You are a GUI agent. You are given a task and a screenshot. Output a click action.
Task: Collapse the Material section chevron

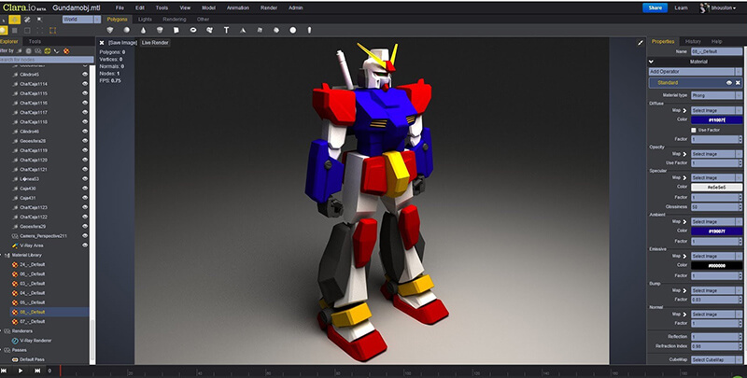tap(651, 62)
